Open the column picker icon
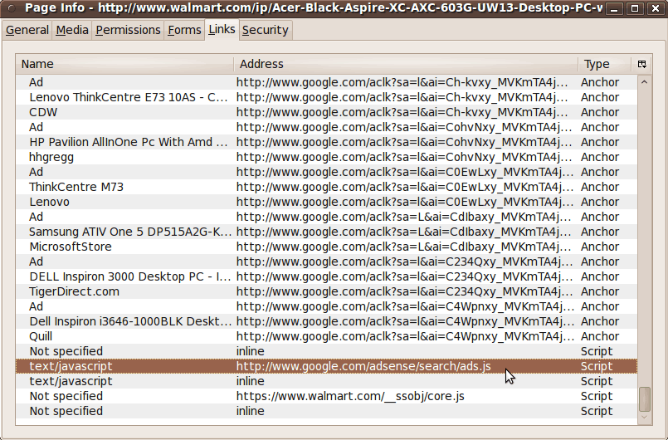 pos(641,64)
